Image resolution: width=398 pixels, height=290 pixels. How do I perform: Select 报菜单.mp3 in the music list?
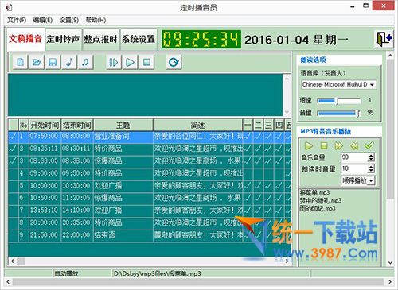(314, 193)
